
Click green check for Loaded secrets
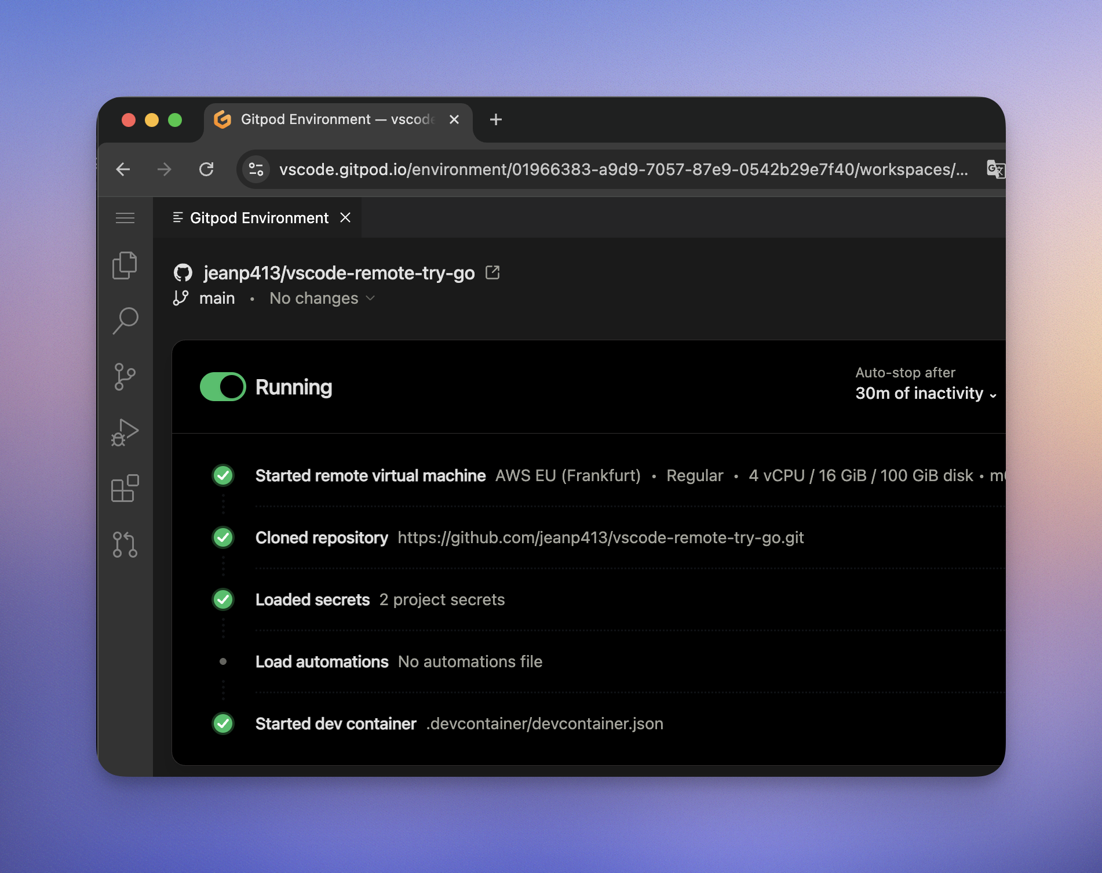point(223,599)
